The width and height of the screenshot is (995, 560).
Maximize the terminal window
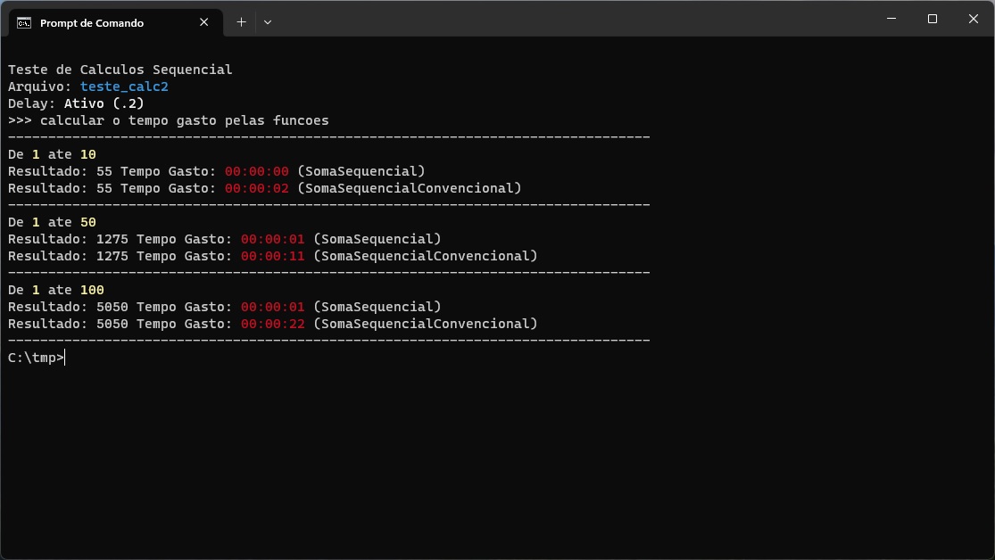pos(933,19)
